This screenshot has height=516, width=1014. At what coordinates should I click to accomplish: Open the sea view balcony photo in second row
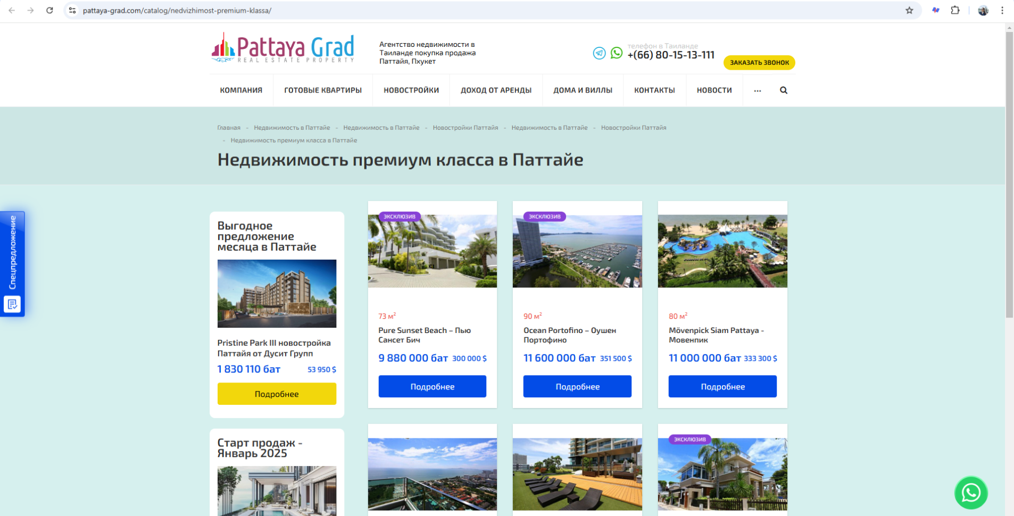433,475
